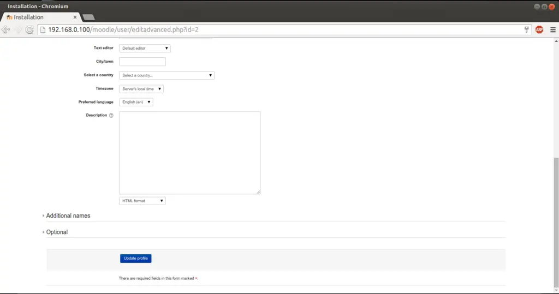Focus the City/town input field
Image resolution: width=559 pixels, height=294 pixels.
click(x=142, y=62)
